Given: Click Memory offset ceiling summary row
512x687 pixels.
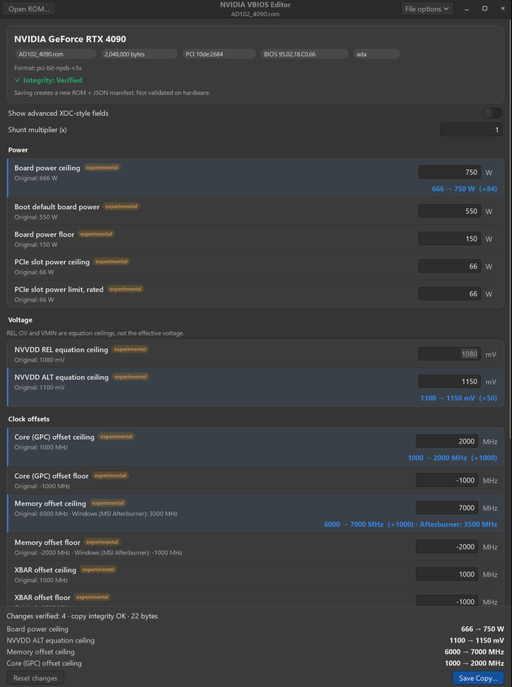Looking at the screenshot, I should pyautogui.click(x=255, y=651).
